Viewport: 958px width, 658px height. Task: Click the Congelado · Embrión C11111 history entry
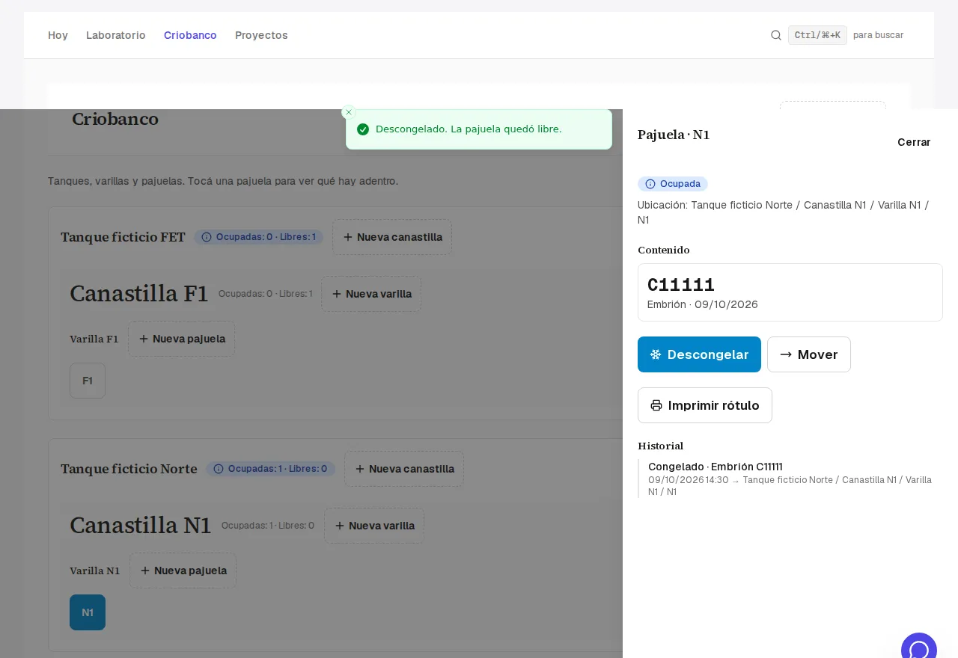(716, 467)
